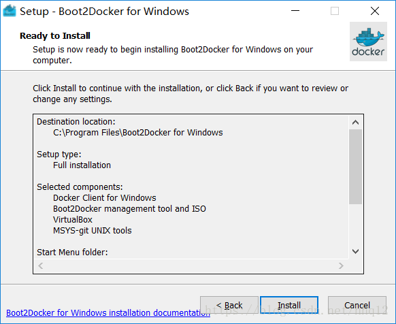396x324 pixels.
Task: Close the setup window
Action: coord(375,11)
